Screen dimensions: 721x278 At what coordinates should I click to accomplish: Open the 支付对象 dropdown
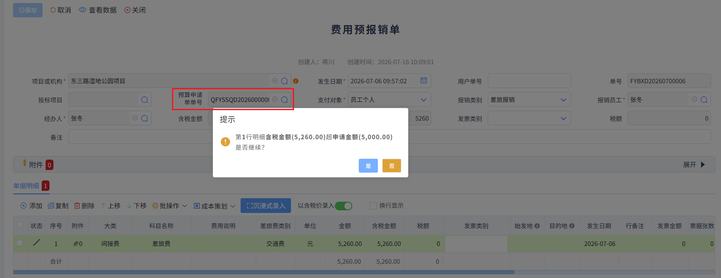pyautogui.click(x=390, y=100)
